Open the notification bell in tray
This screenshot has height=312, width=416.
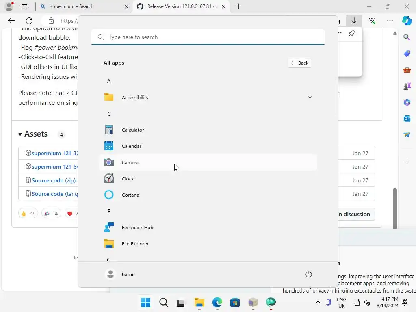405,302
